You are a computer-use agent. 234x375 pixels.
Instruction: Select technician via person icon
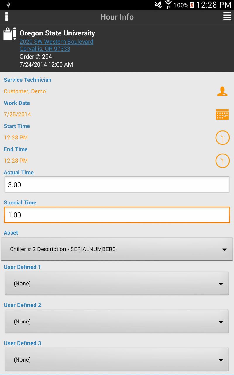[222, 91]
